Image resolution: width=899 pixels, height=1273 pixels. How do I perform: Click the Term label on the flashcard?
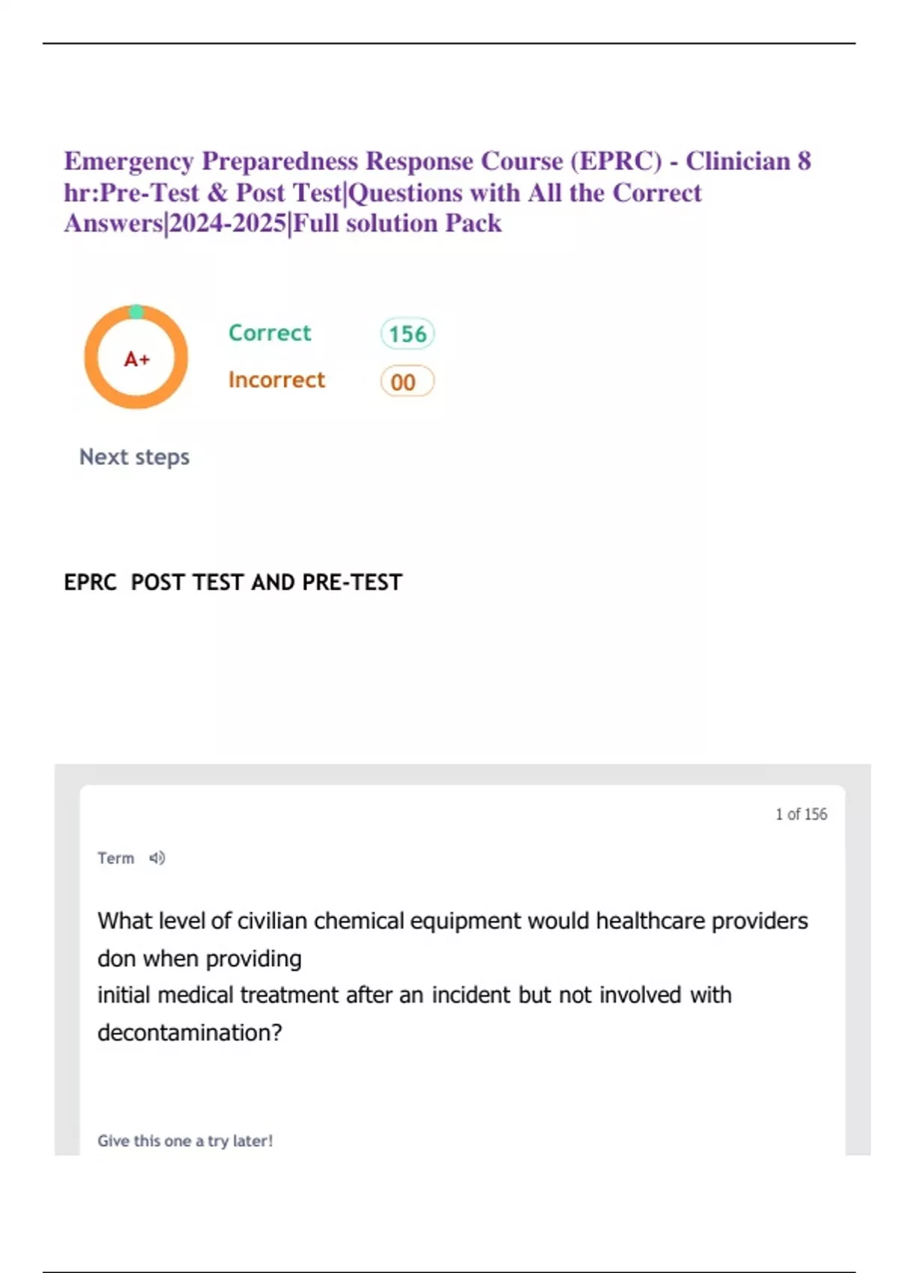coord(115,858)
